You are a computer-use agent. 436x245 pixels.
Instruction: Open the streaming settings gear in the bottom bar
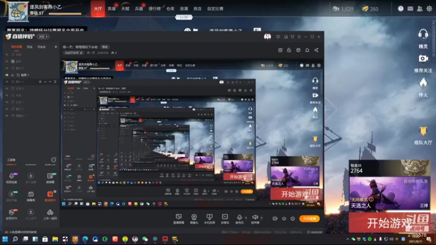coord(293,219)
